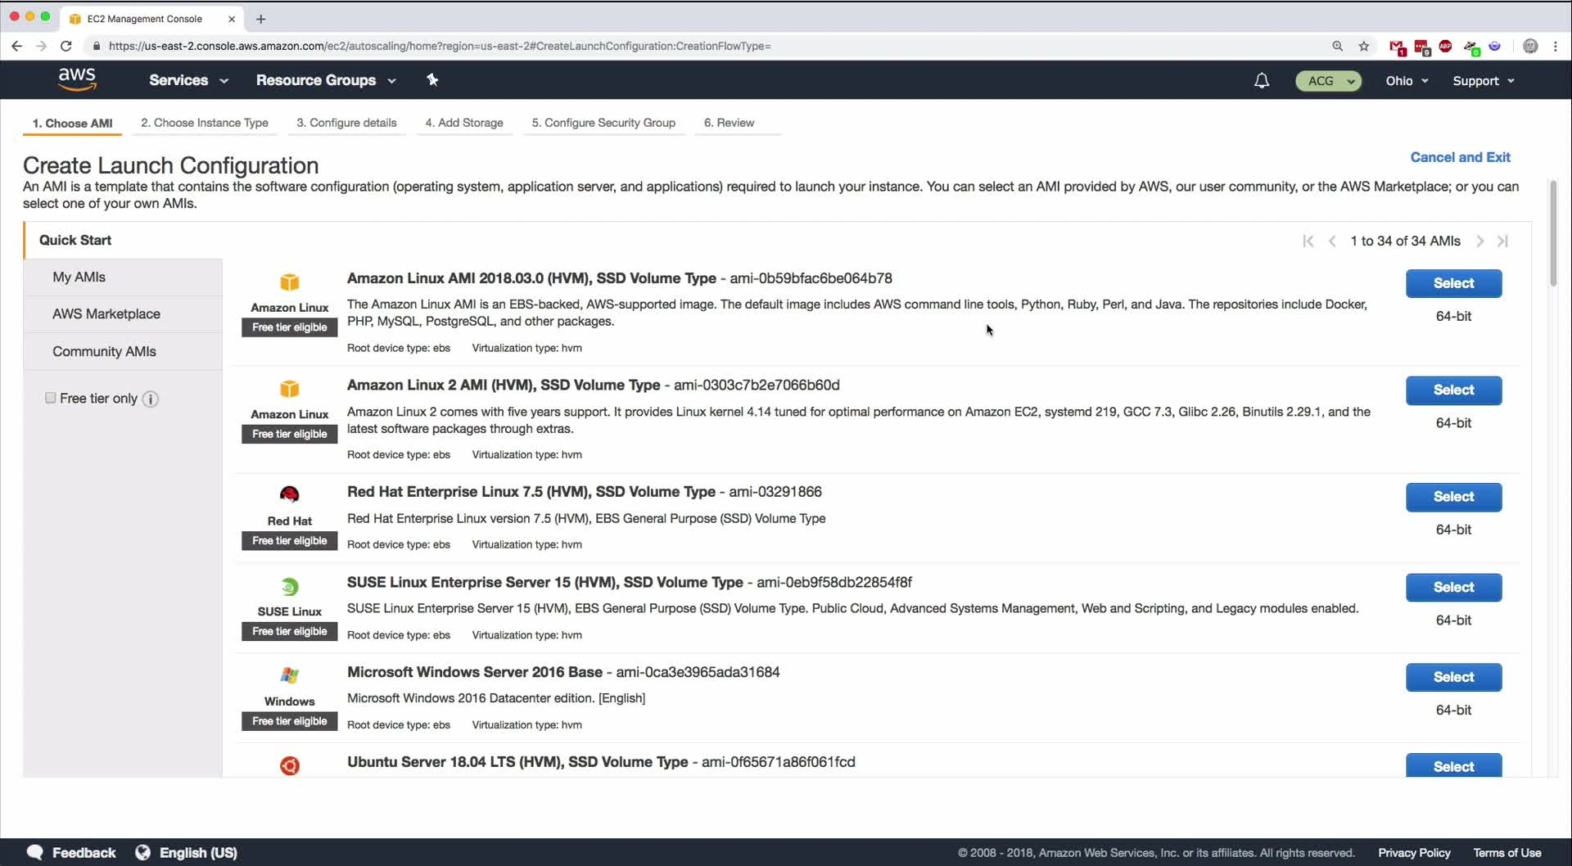Select Amazon Linux AMI 2018.03.0
Screen dimensions: 1572x866
pos(1453,283)
